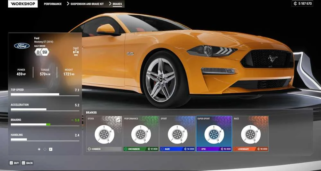This screenshot has width=321, height=171.
Task: Select the Super Sport brakes card
Action: (214, 134)
